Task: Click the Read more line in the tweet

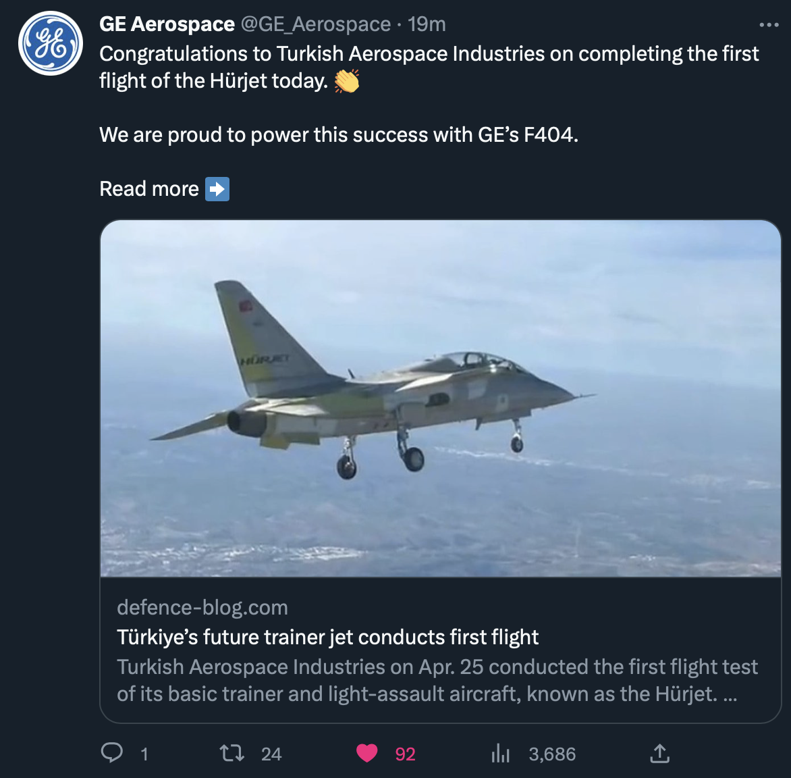Action: click(x=149, y=189)
